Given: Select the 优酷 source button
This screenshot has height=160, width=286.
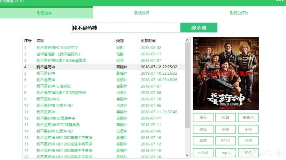Looking at the screenshot, I should (x=226, y=118).
